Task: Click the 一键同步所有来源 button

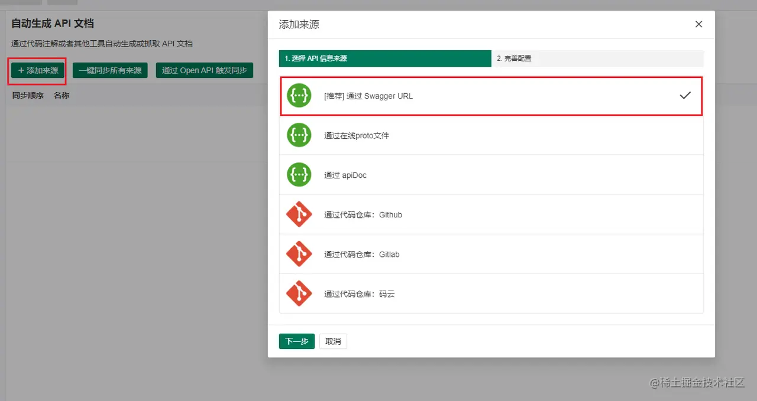Action: tap(110, 70)
